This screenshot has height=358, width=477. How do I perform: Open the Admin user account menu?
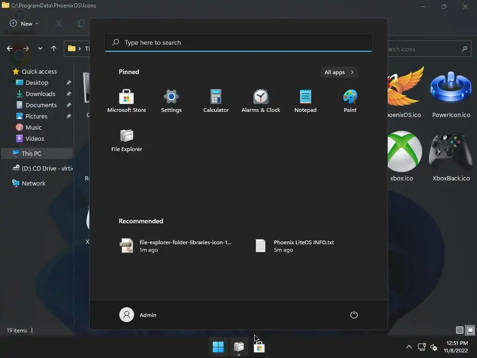[138, 315]
